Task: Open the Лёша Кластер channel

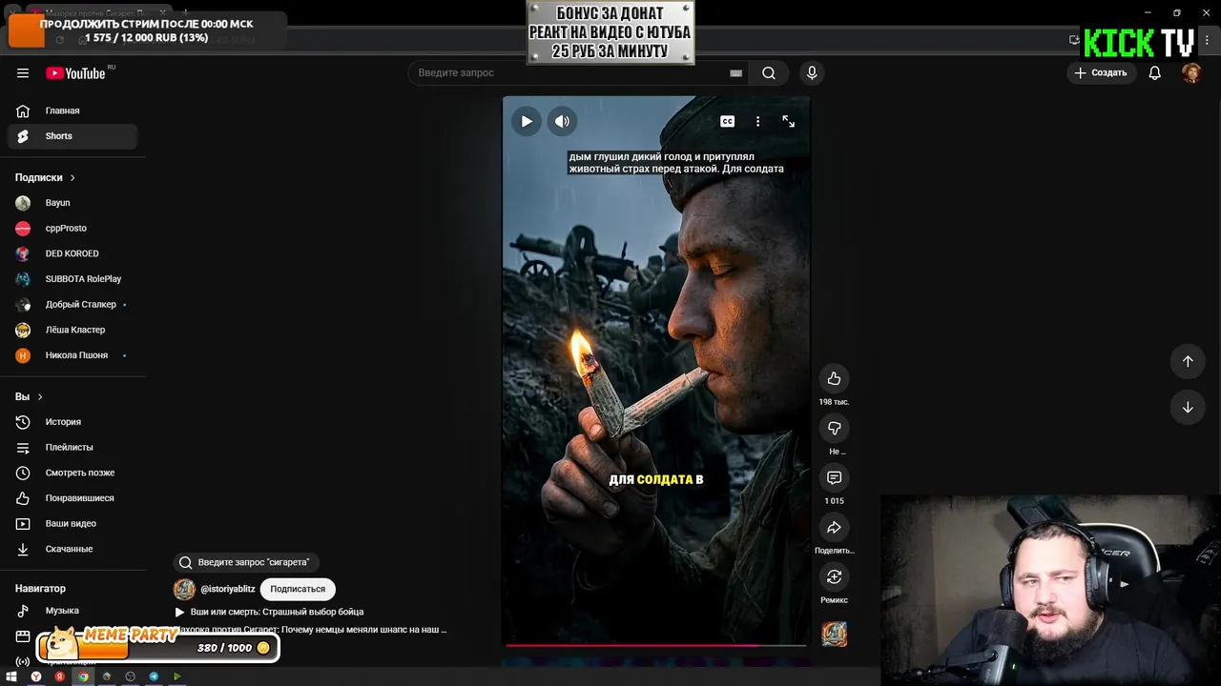Action: click(x=72, y=330)
